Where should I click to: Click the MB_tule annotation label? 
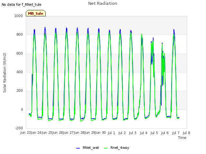point(36,13)
